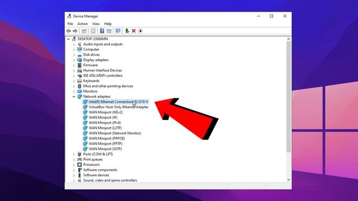Select the Display adapters category icon

[x=79, y=60]
